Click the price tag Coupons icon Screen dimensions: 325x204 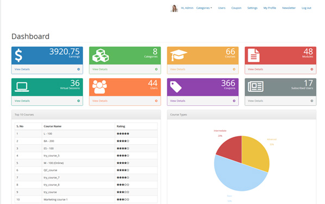[x=176, y=87]
